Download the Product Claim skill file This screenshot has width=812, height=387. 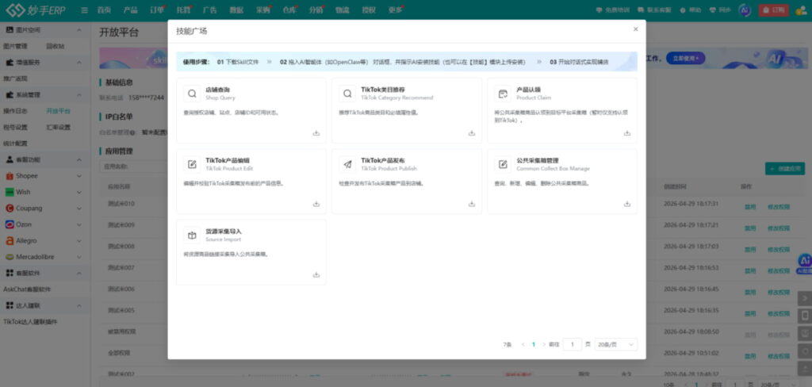626,133
